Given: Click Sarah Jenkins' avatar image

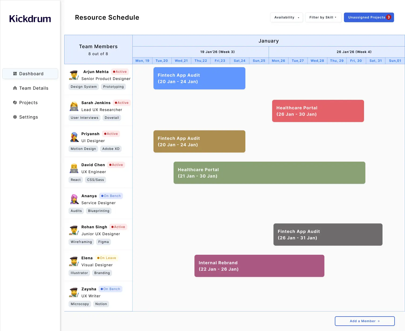Looking at the screenshot, I should (x=74, y=106).
